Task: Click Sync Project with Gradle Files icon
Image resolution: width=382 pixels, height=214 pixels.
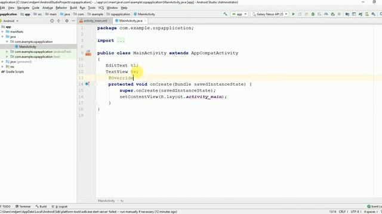Action: (x=361, y=14)
